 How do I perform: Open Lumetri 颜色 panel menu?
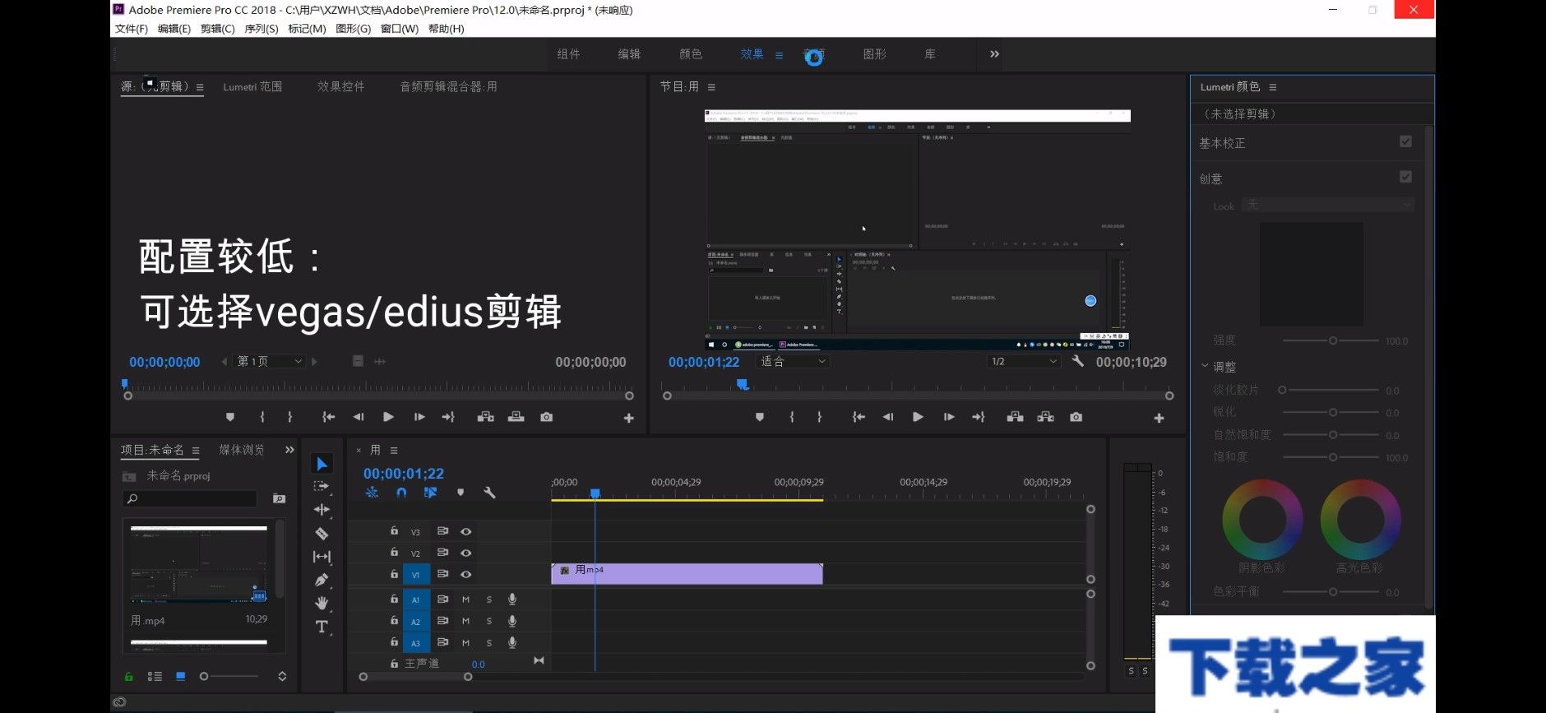pos(1272,87)
